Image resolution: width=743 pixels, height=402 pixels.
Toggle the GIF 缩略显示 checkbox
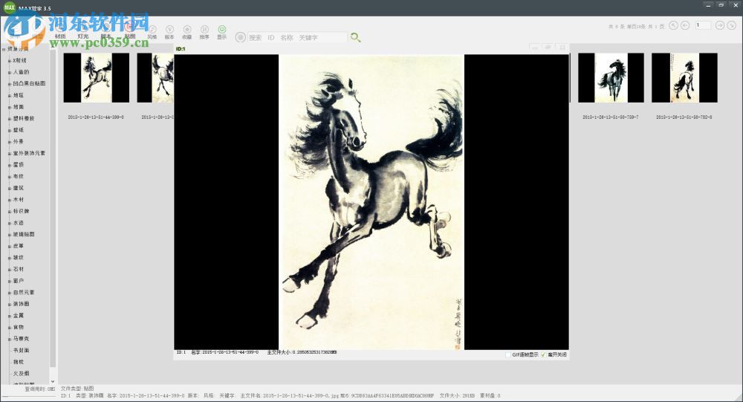[508, 354]
